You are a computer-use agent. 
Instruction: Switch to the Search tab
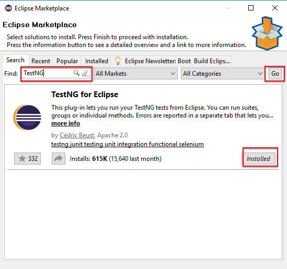tap(16, 60)
